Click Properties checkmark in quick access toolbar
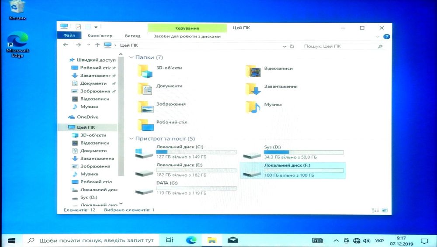 [78, 27]
